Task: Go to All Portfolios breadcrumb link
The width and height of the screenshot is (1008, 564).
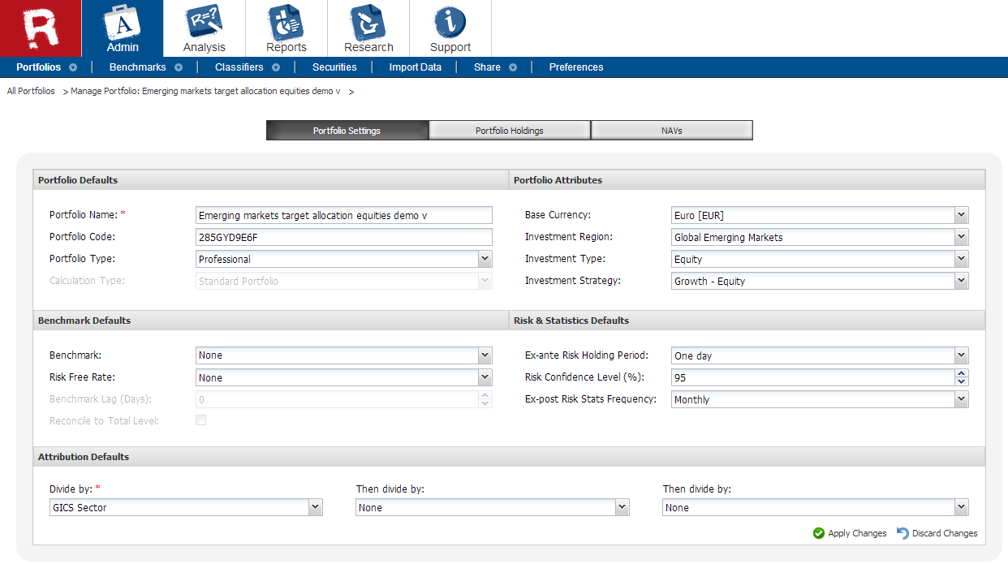Action: click(31, 91)
